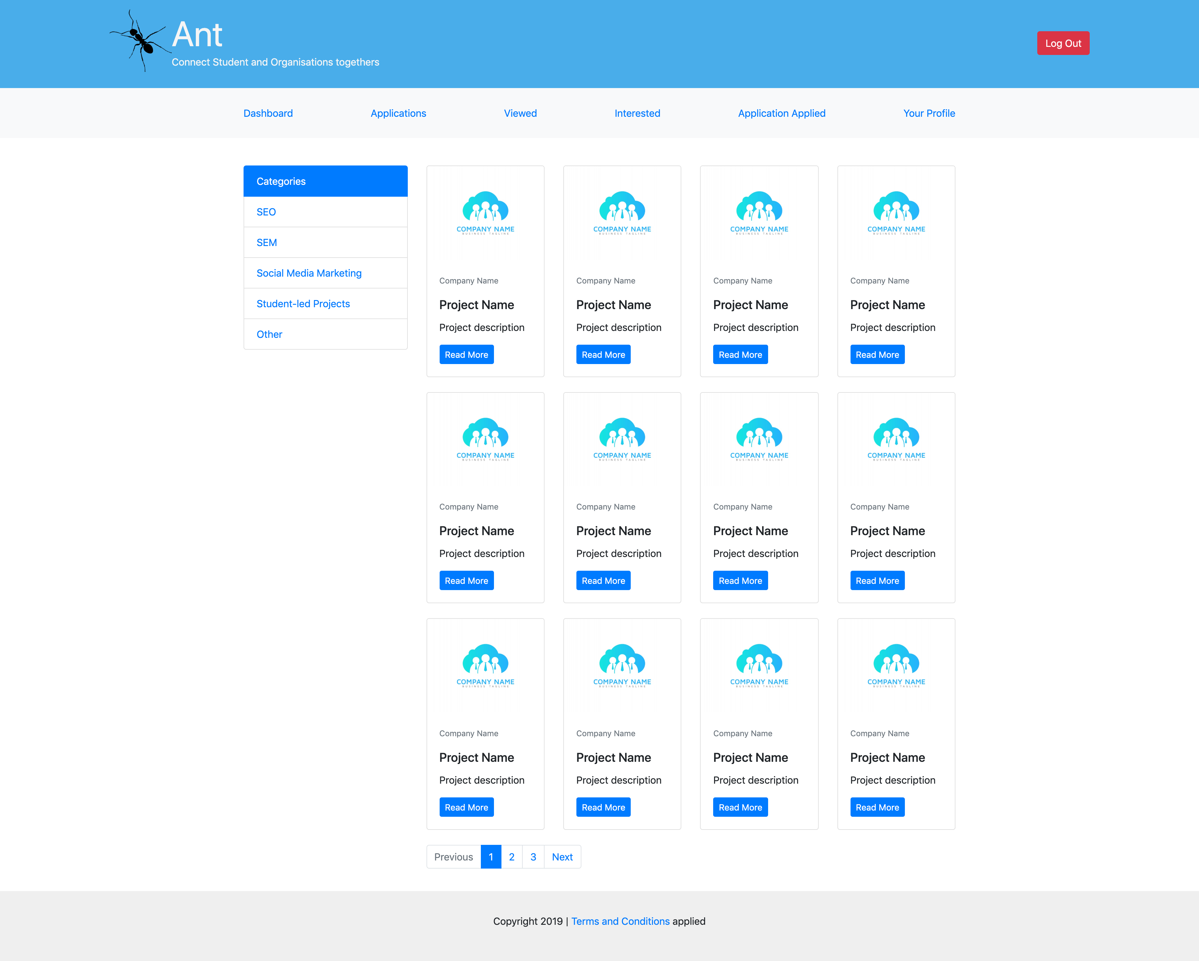Select Social Media Marketing category
The width and height of the screenshot is (1199, 961).
coord(308,273)
